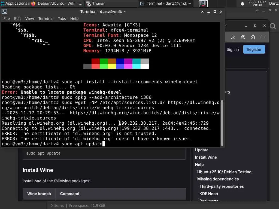Click the terminal window icon in the title bar
Viewport: 279px width, 209px height.
click(x=4, y=11)
